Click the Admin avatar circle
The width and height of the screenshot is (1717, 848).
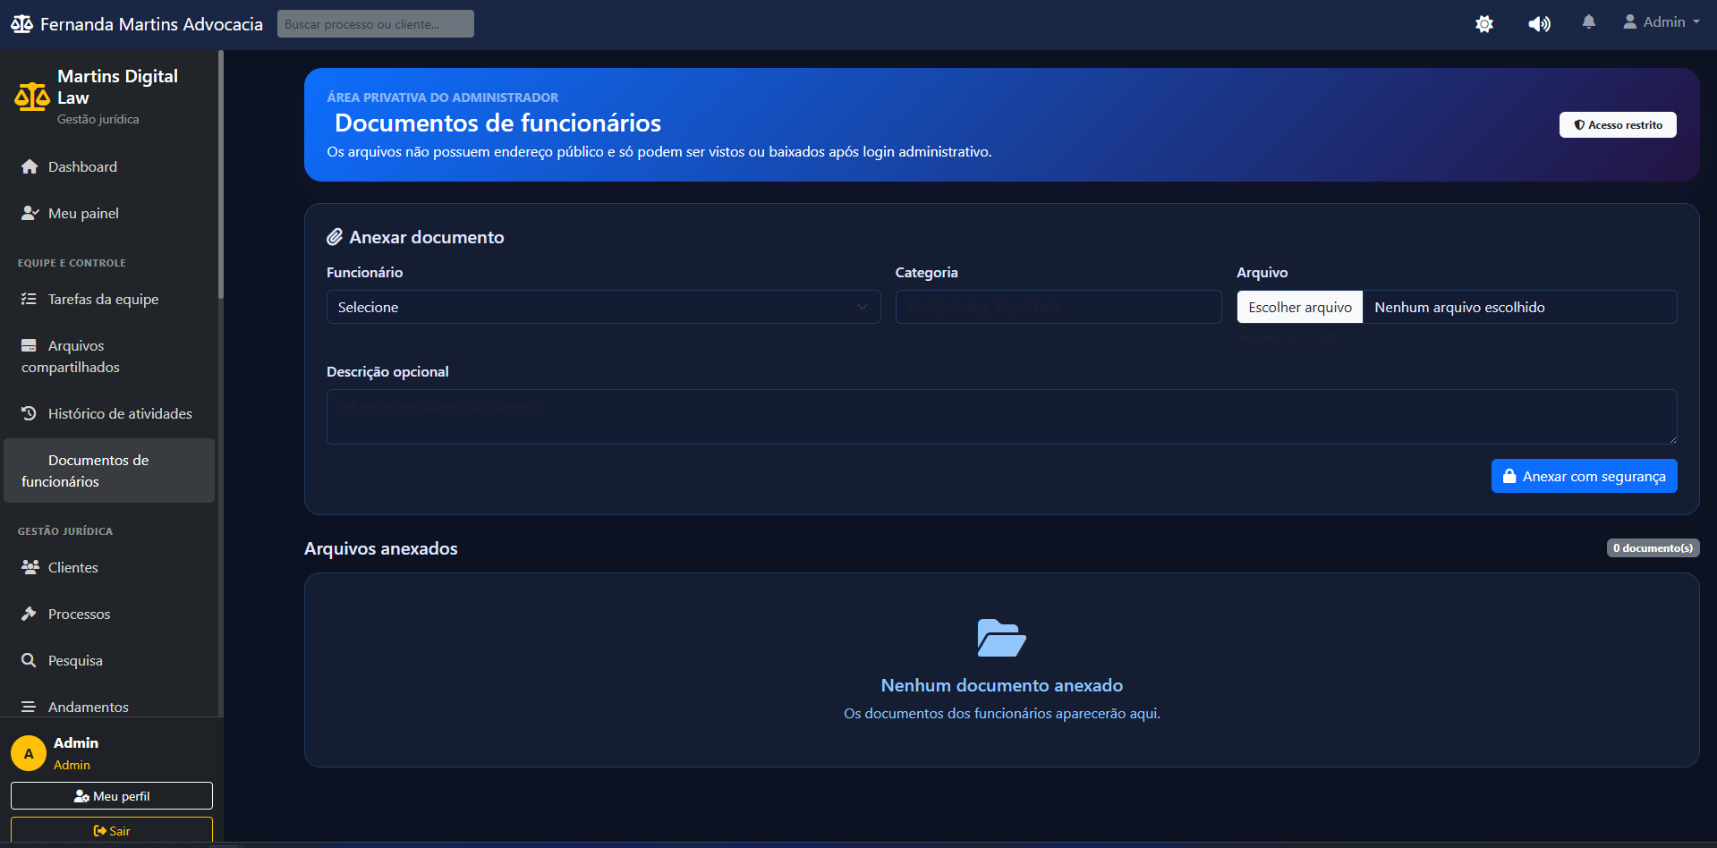tap(29, 753)
